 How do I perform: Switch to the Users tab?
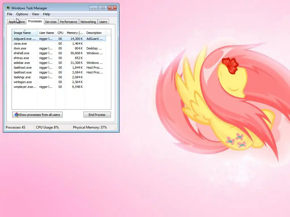[103, 21]
